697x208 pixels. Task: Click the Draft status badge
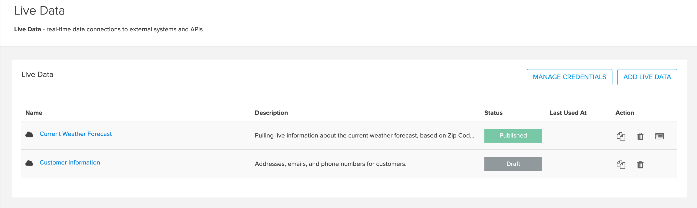(513, 164)
